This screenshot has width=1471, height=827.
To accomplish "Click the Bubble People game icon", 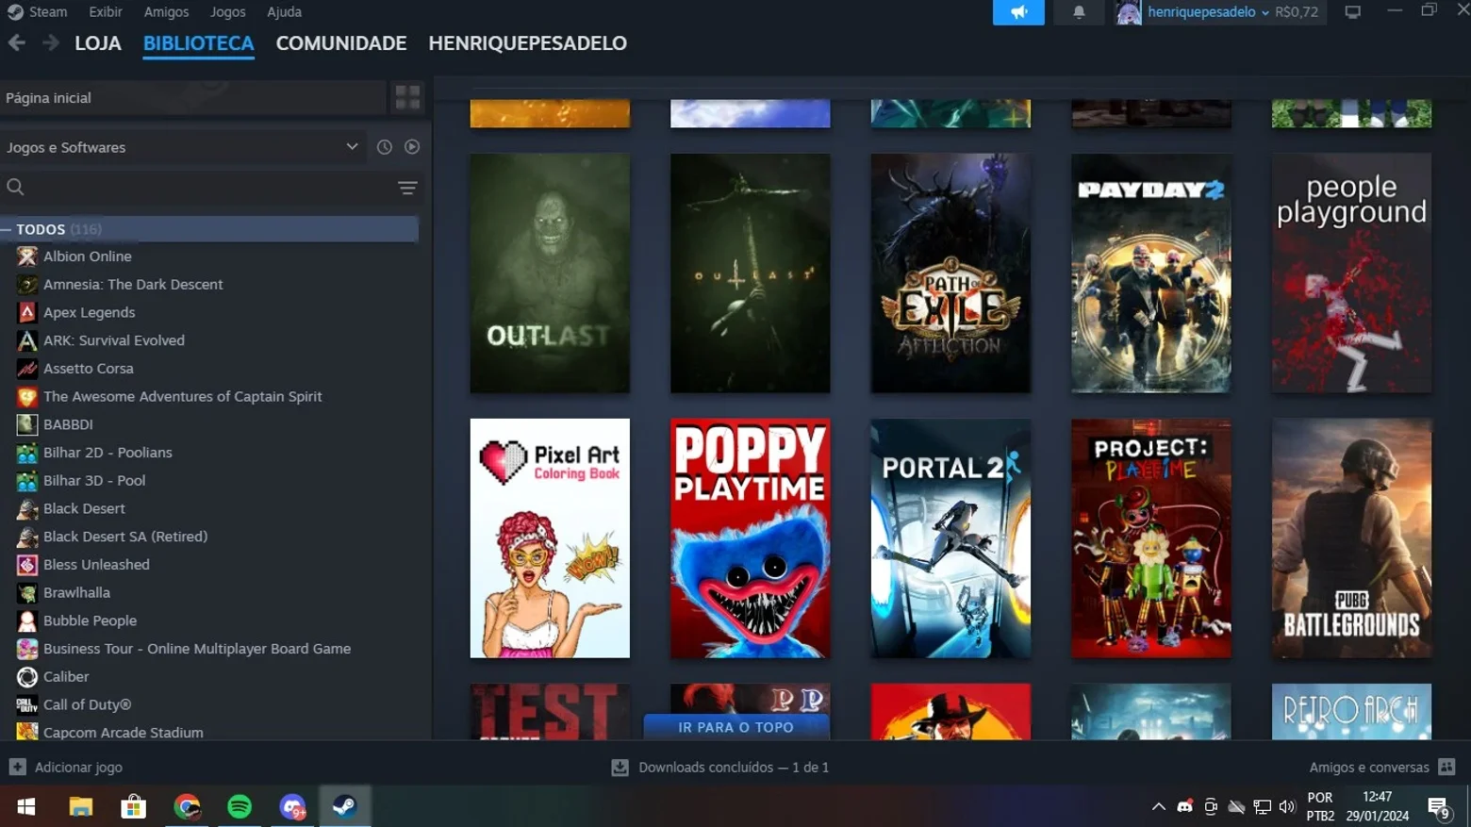I will 27,620.
